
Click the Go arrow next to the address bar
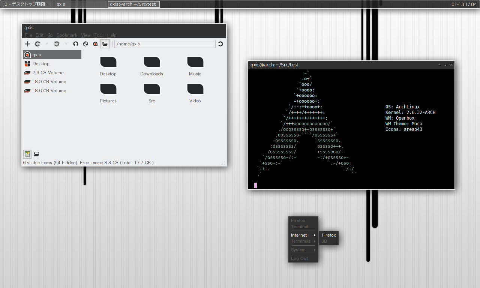(220, 44)
